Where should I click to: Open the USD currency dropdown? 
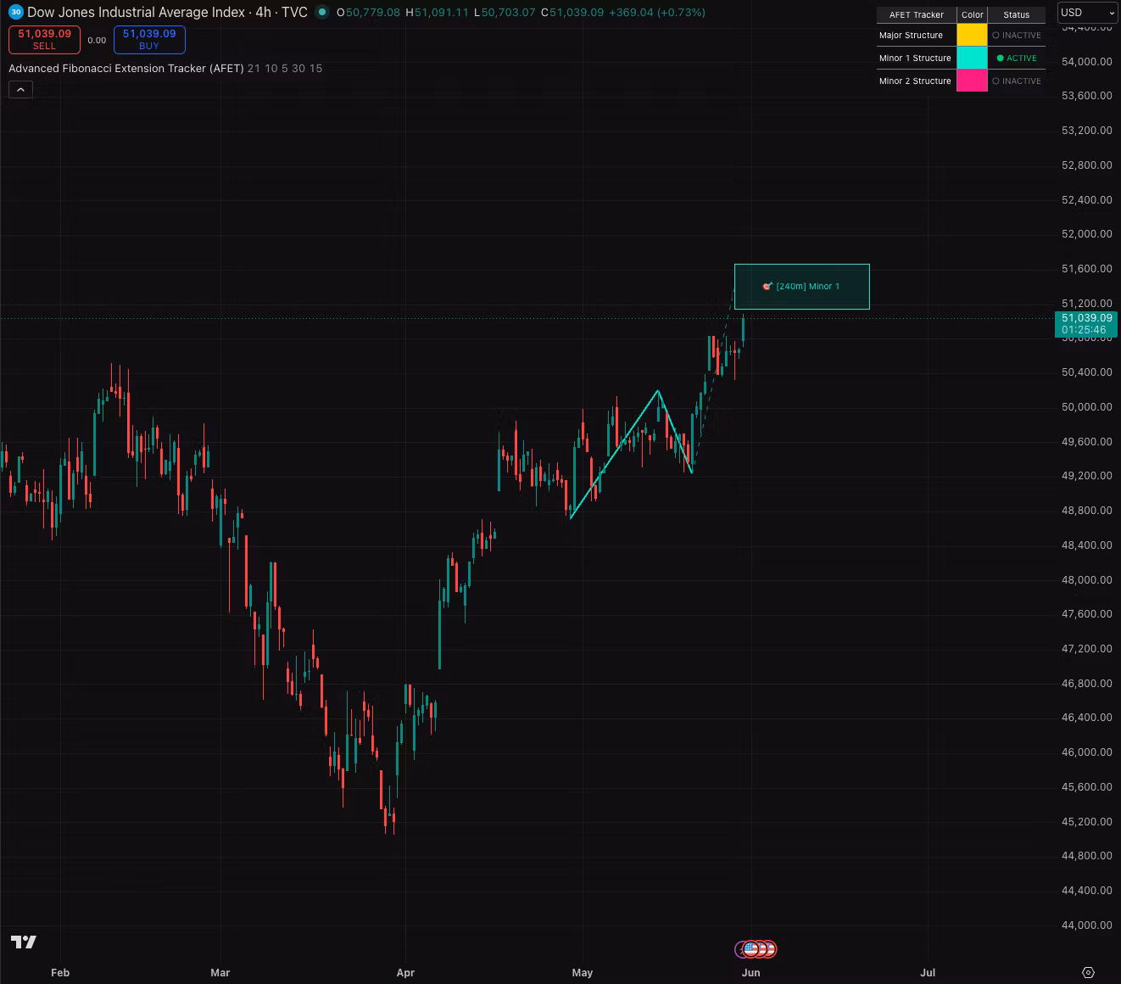1088,13
